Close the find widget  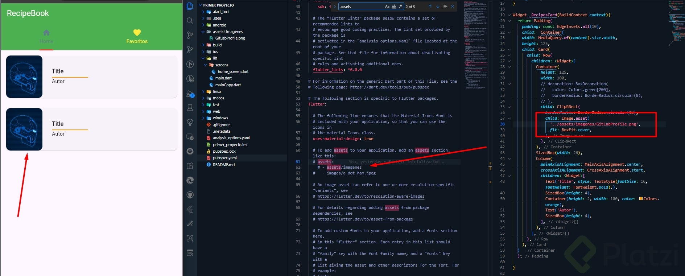(x=453, y=7)
